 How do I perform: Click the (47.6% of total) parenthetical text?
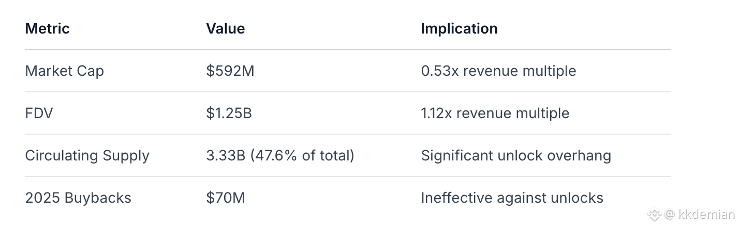[x=302, y=155]
